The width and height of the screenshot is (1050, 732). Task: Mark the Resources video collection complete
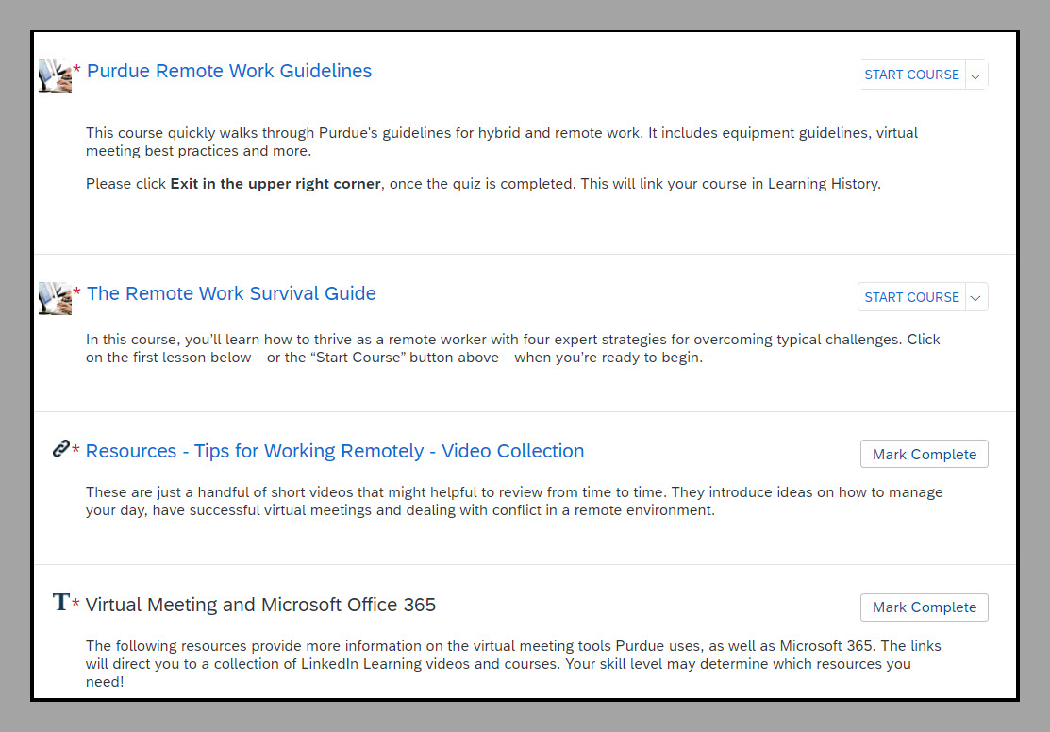click(x=925, y=454)
